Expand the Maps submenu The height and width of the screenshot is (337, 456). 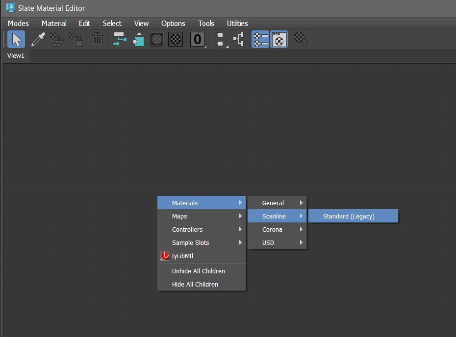(202, 216)
